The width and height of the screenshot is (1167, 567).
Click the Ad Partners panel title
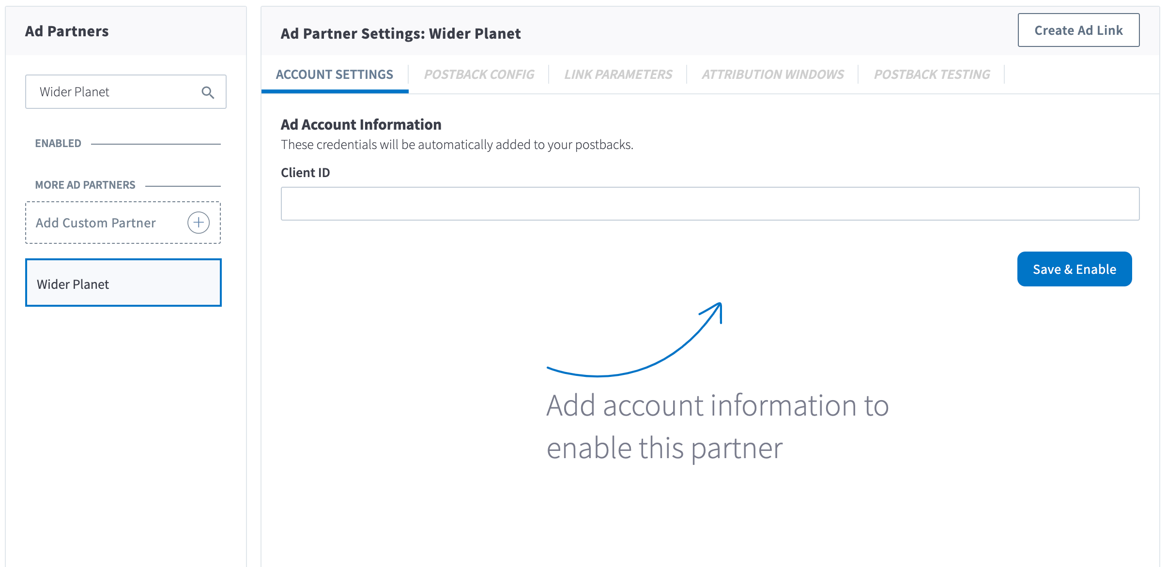tap(67, 31)
